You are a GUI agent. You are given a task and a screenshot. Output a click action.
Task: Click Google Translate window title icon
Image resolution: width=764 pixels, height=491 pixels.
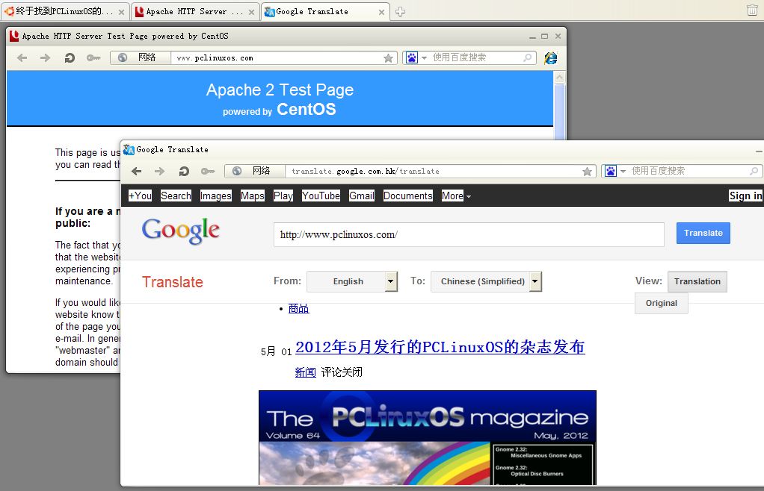pos(129,150)
